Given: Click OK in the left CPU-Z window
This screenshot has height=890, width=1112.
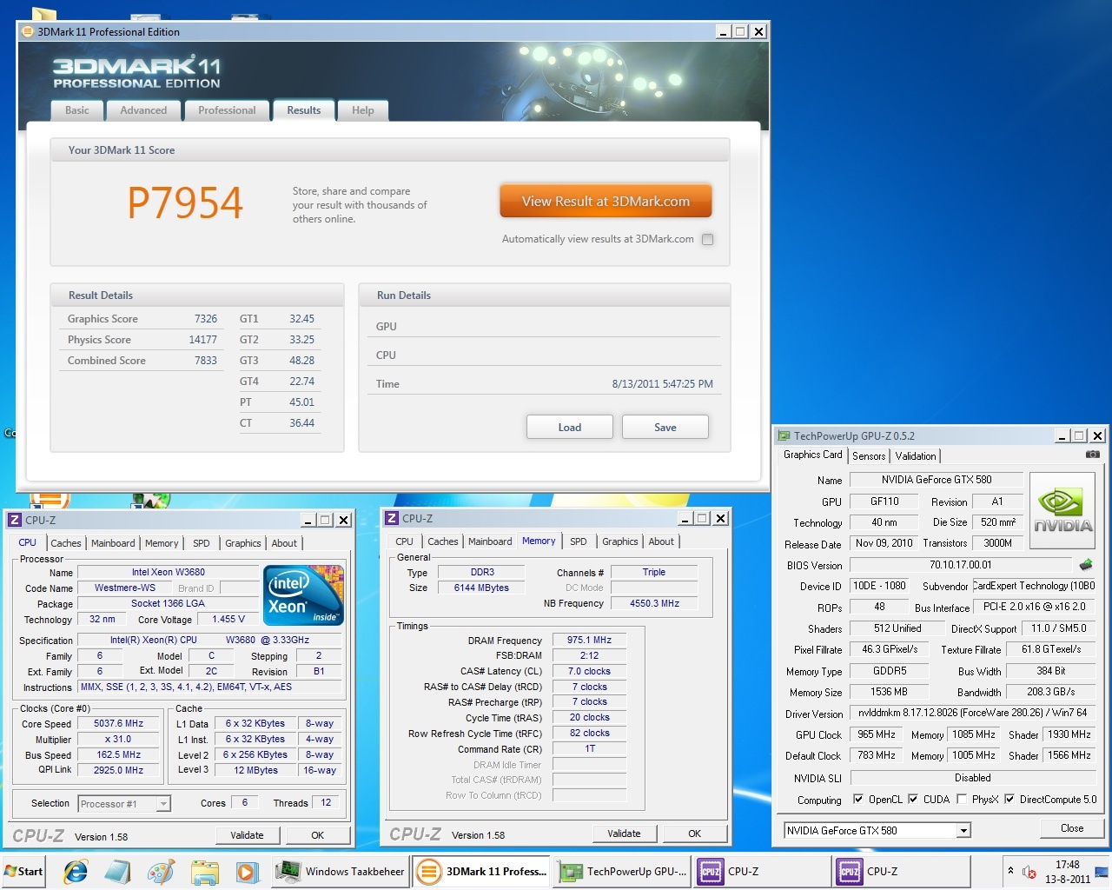Looking at the screenshot, I should (318, 835).
